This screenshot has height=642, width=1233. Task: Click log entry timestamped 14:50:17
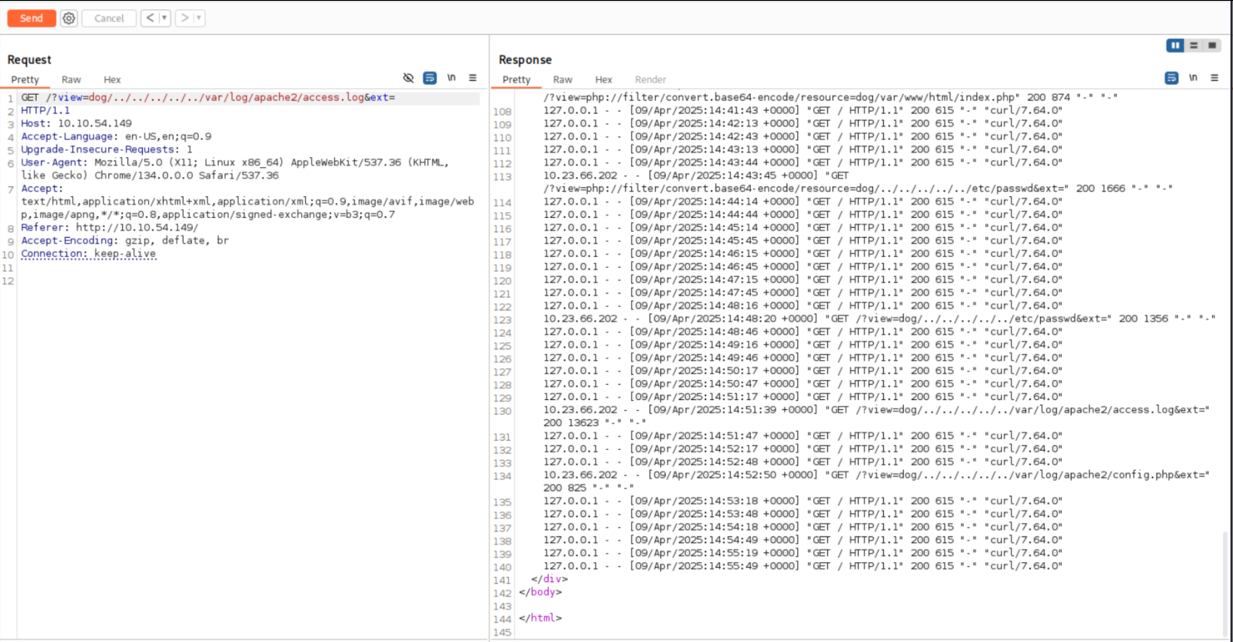point(803,370)
